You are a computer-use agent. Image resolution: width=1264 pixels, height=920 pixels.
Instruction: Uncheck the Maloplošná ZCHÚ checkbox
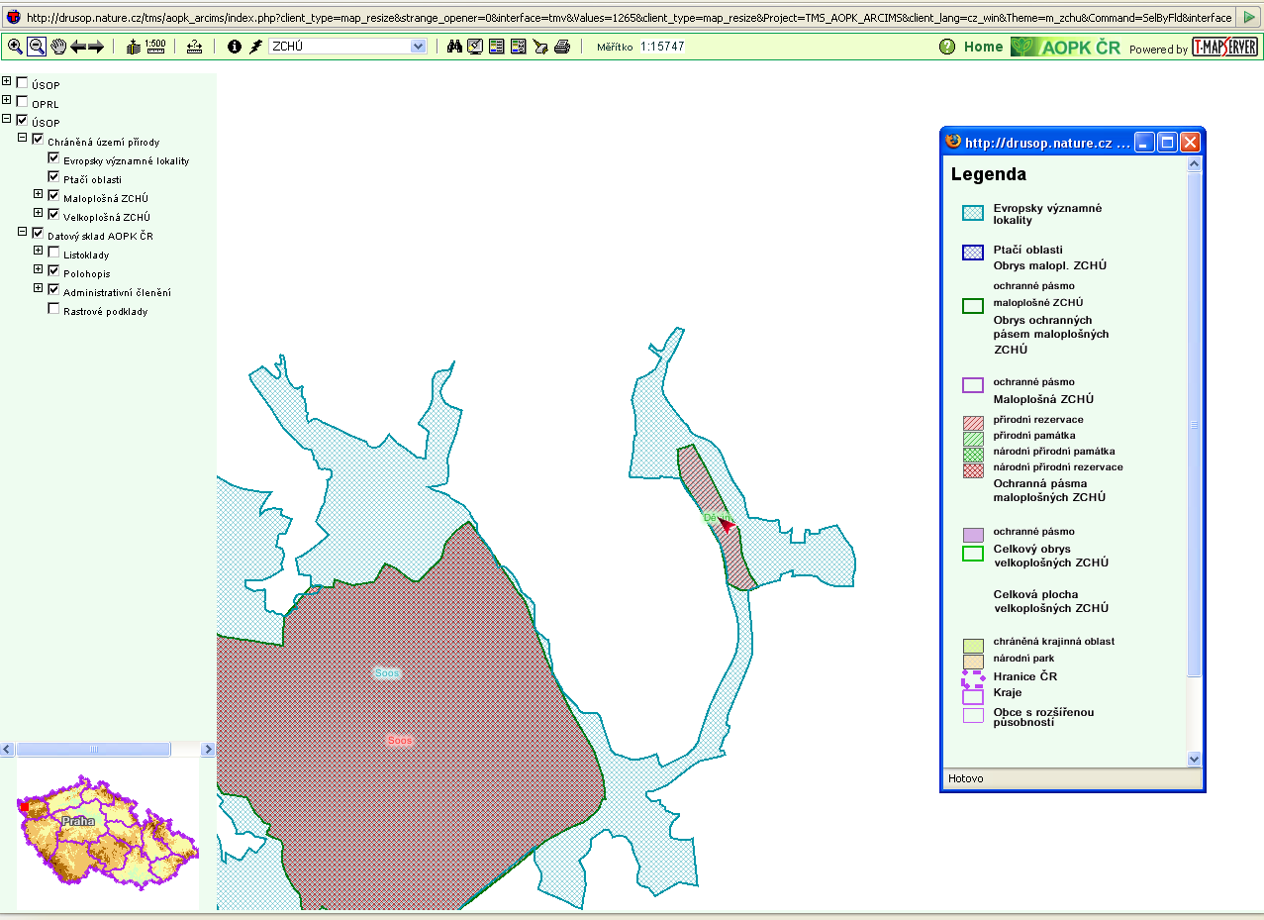coord(54,196)
